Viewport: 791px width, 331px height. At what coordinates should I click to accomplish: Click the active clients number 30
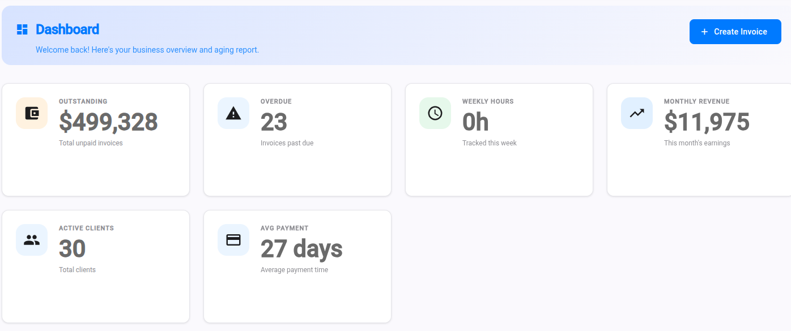[x=73, y=249]
